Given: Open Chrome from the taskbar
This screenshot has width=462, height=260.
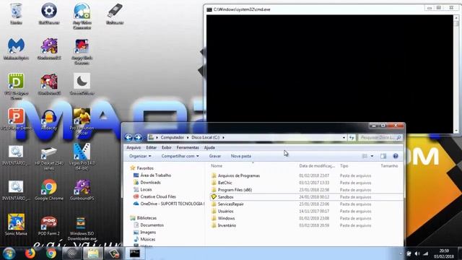Looking at the screenshot, I should 51,253.
